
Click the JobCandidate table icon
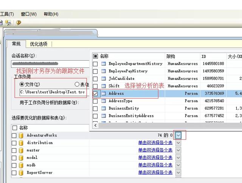point(104,79)
